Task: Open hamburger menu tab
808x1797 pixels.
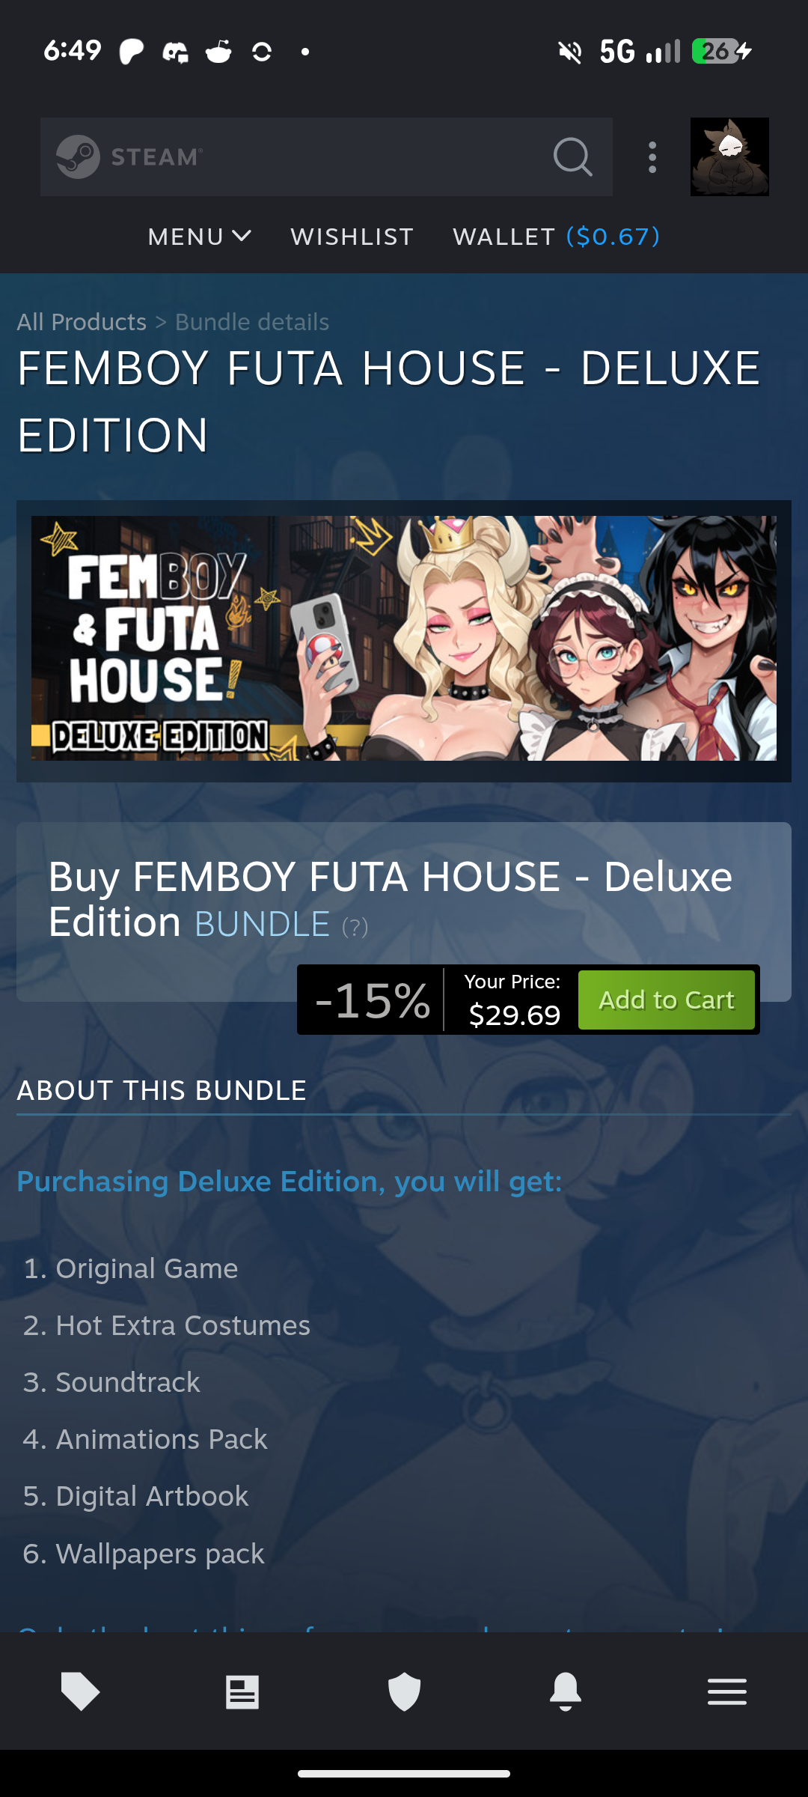Action: (x=727, y=1691)
